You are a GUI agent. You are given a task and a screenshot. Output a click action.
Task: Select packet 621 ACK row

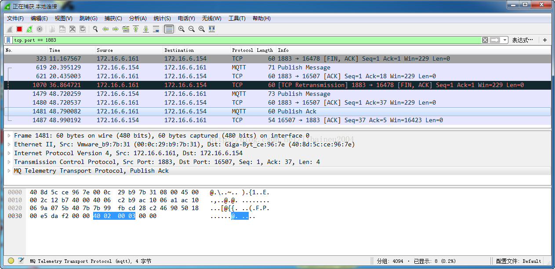pos(277,76)
